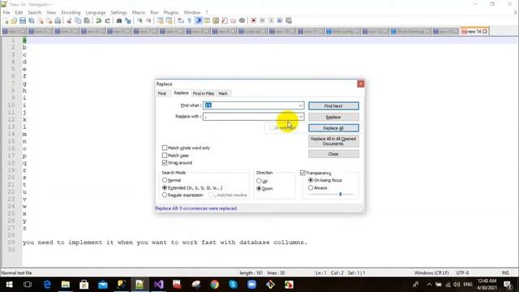Toggle Show All Characters paragraph icon
The image size is (519, 292).
[189, 20]
